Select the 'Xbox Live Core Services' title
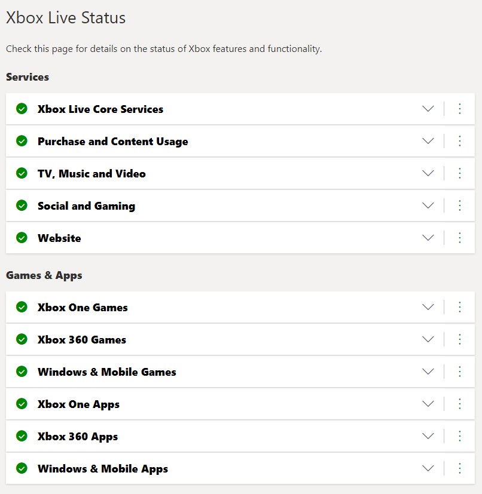This screenshot has height=494, width=482. (x=100, y=109)
